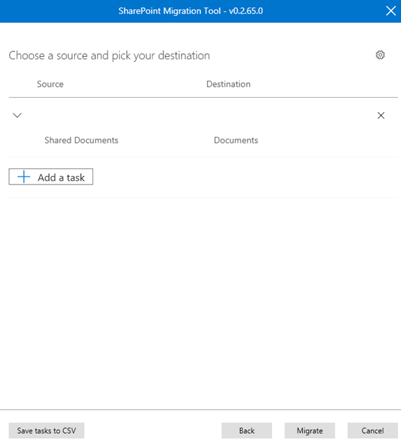Viewport: 401px width, 444px height.
Task: Select the Shared Documents source entry
Action: click(x=81, y=140)
